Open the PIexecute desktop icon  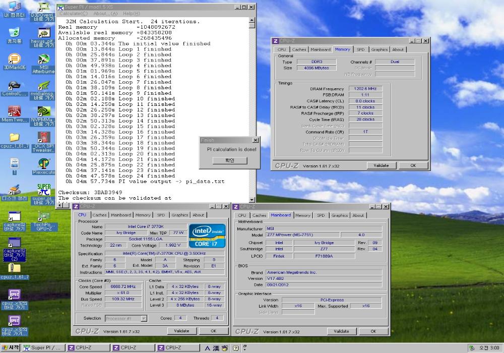[x=44, y=166]
